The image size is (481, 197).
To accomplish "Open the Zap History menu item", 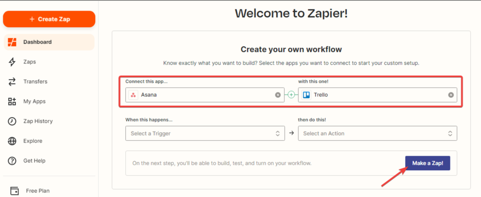I will coord(38,121).
